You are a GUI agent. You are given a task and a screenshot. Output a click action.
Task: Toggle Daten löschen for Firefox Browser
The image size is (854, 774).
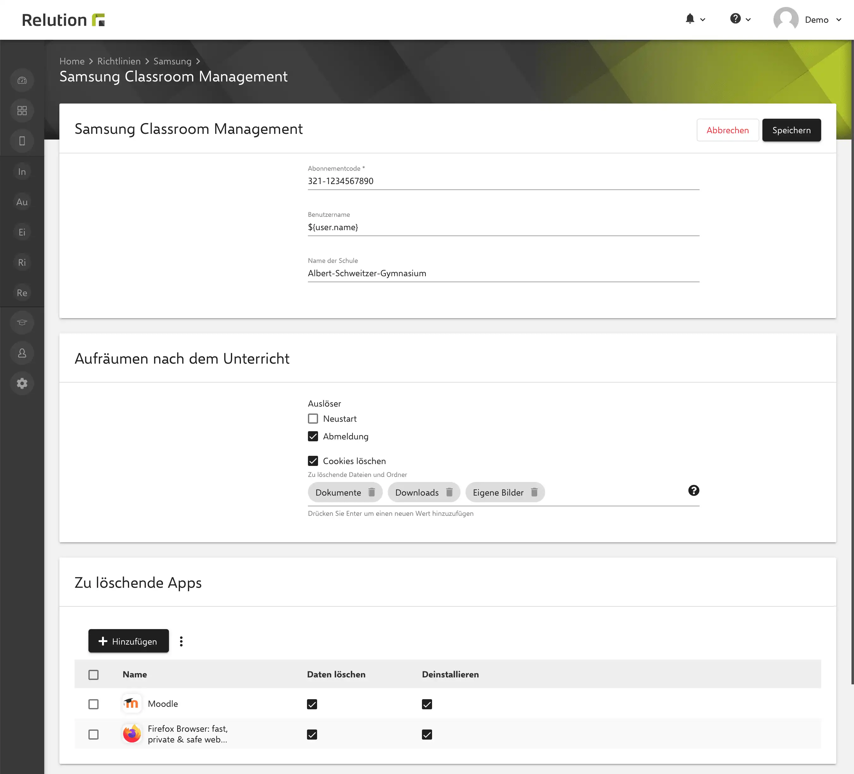click(312, 735)
